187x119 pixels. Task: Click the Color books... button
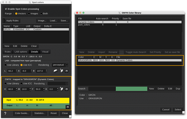click(22, 113)
